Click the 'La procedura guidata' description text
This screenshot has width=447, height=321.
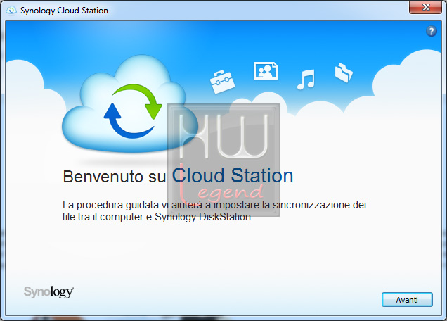click(214, 210)
